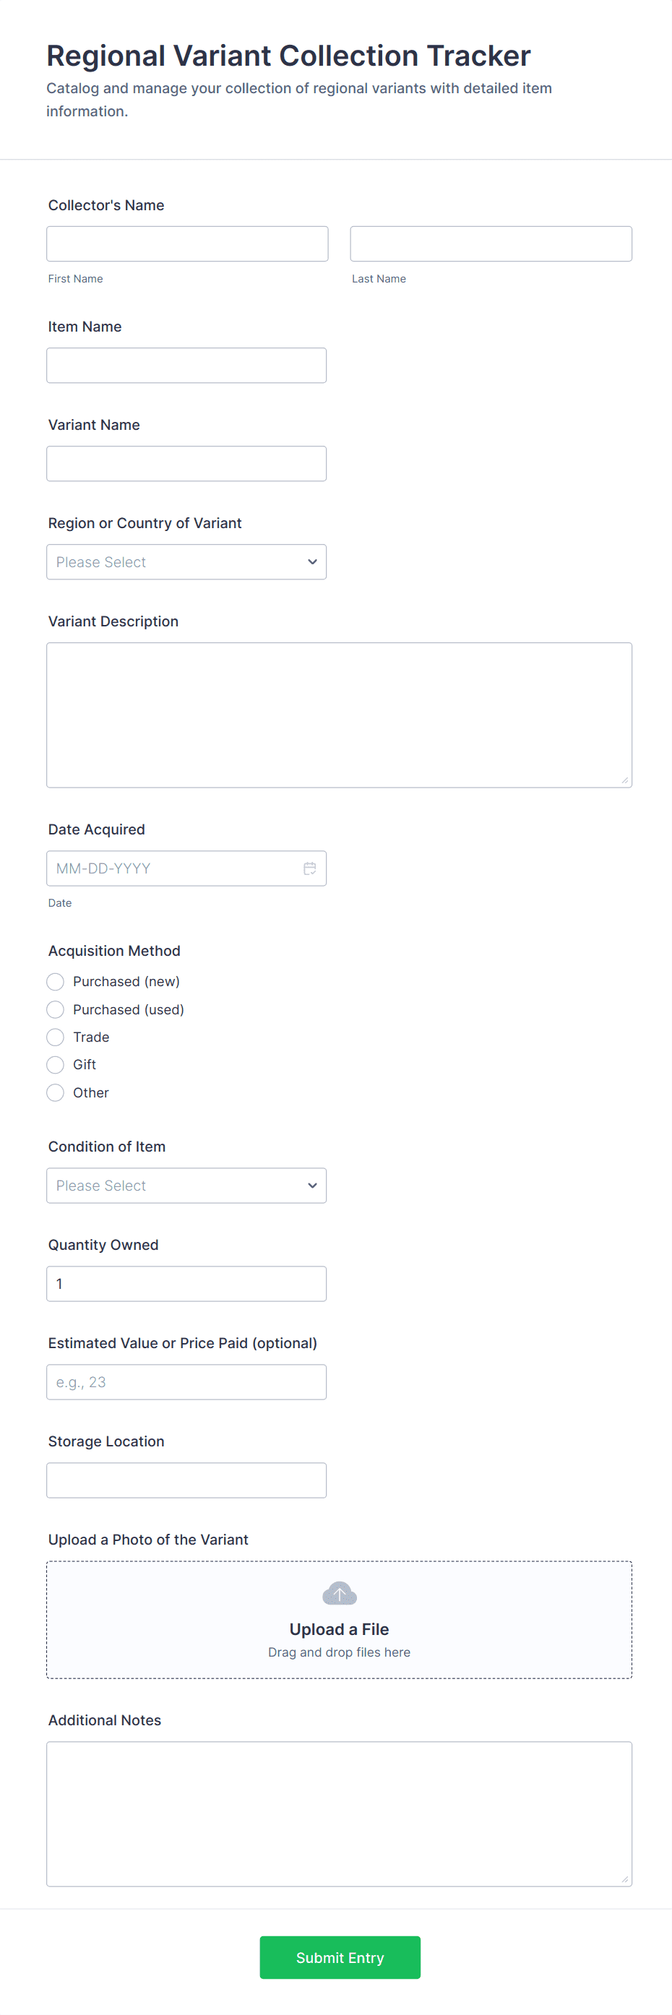Click into the Last Name field

coord(491,244)
